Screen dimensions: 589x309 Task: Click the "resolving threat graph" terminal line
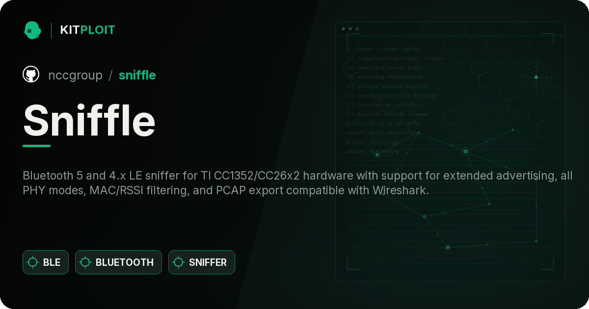coord(384,68)
